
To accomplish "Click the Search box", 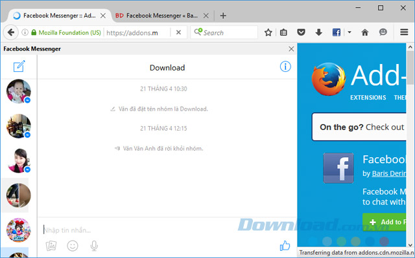I will [x=224, y=32].
